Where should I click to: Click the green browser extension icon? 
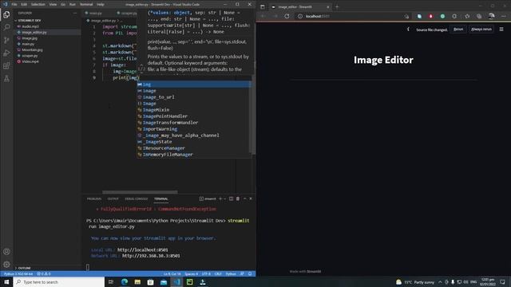[442, 16]
